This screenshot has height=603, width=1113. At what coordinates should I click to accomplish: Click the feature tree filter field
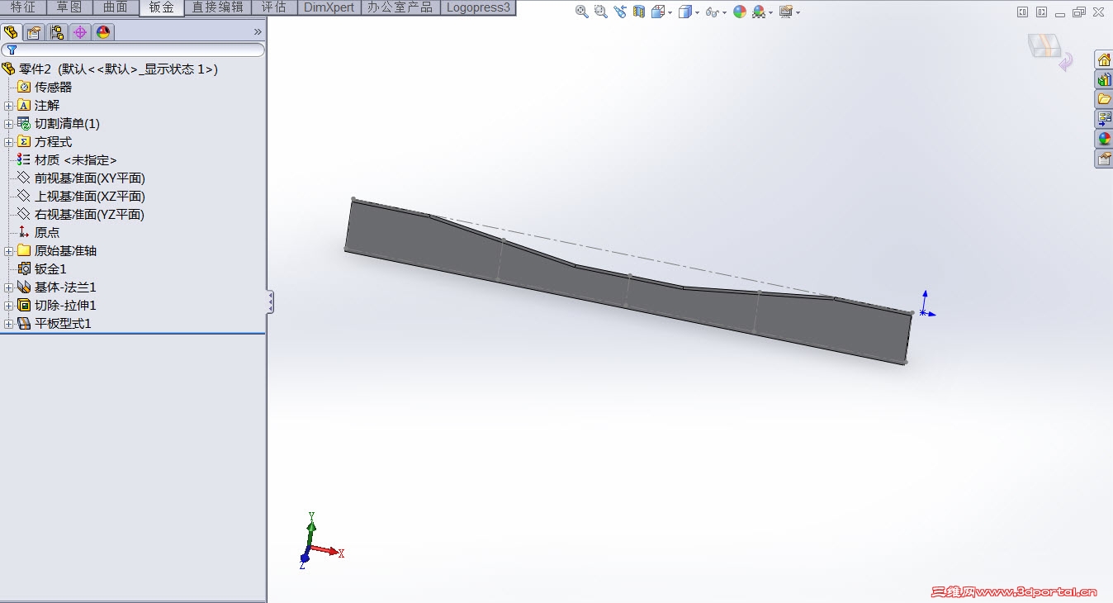[x=133, y=50]
